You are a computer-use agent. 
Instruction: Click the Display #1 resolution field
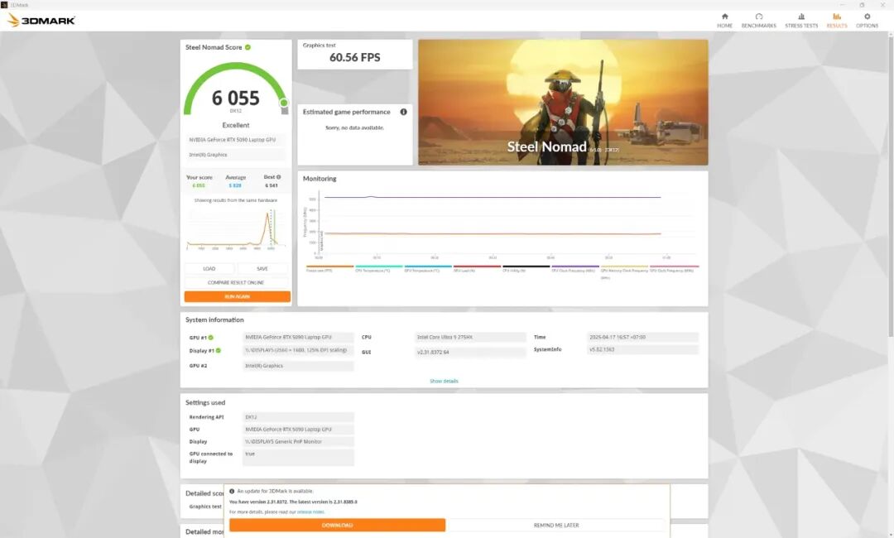(x=298, y=350)
